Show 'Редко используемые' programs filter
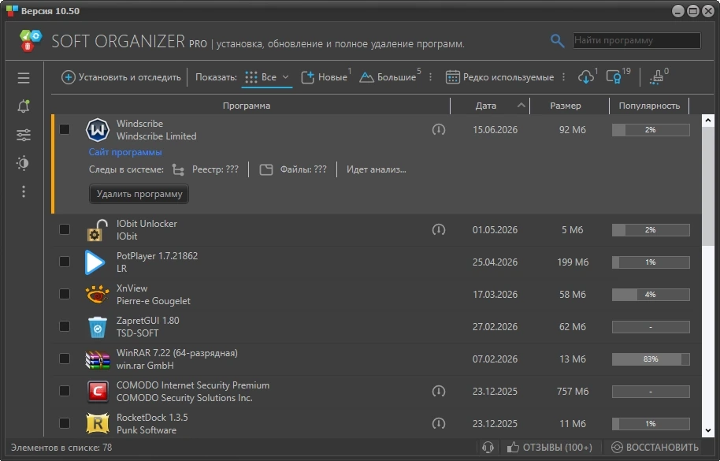Image resolution: width=720 pixels, height=461 pixels. point(499,77)
